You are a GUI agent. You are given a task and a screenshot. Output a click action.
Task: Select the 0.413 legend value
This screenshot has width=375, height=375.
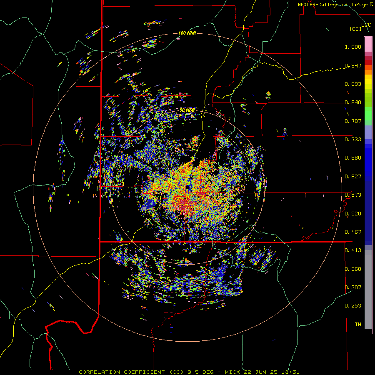353,250
